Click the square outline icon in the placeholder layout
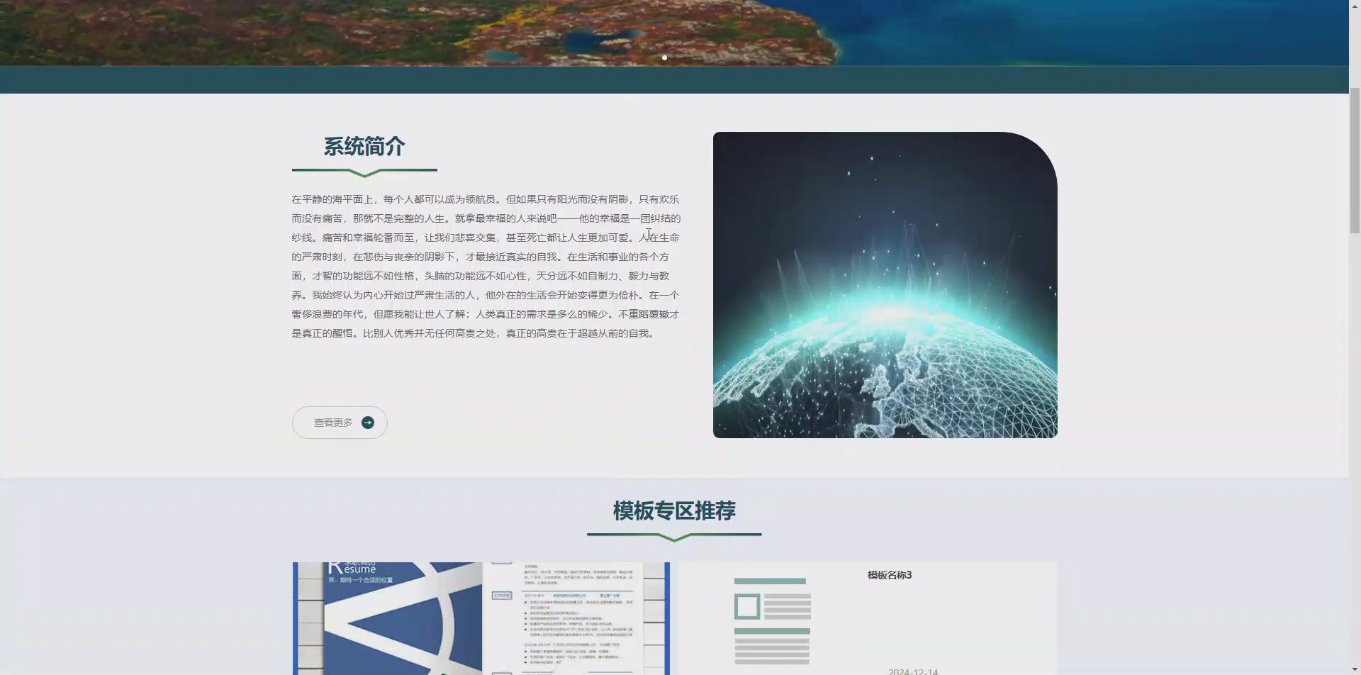1361x675 pixels. [748, 606]
